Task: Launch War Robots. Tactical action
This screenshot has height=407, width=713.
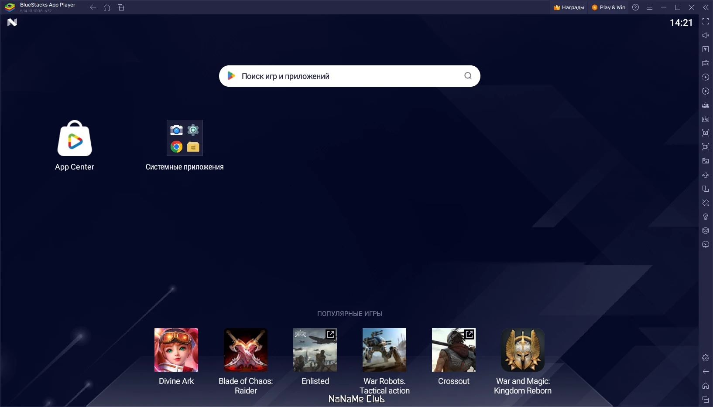Action: point(384,362)
